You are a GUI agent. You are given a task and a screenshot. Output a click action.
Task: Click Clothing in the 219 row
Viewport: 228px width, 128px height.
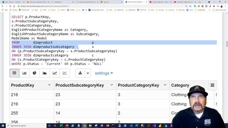point(179,104)
